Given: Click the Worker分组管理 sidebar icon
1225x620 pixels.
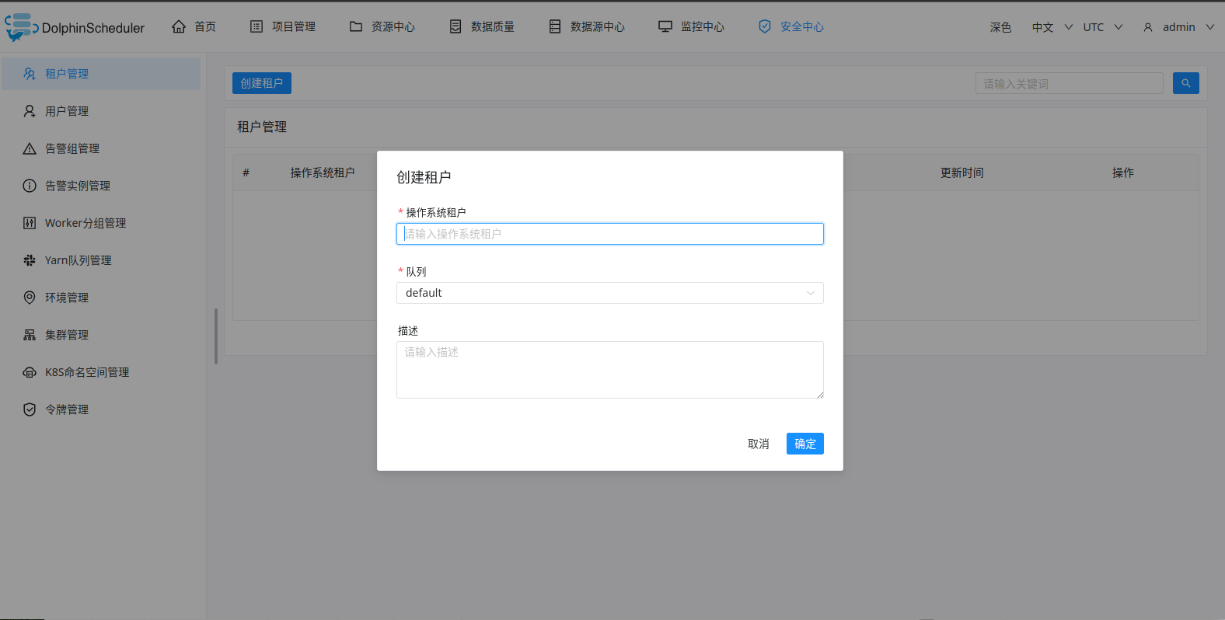Looking at the screenshot, I should click(30, 223).
